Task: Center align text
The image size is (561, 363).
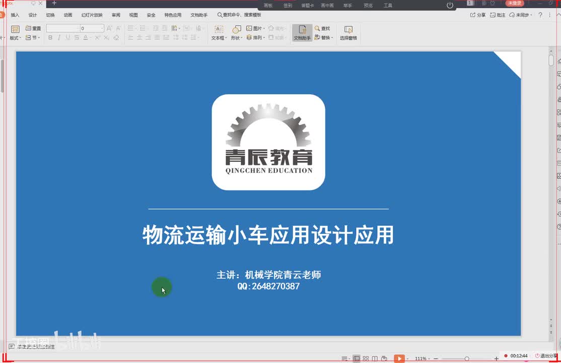Action: click(x=139, y=38)
